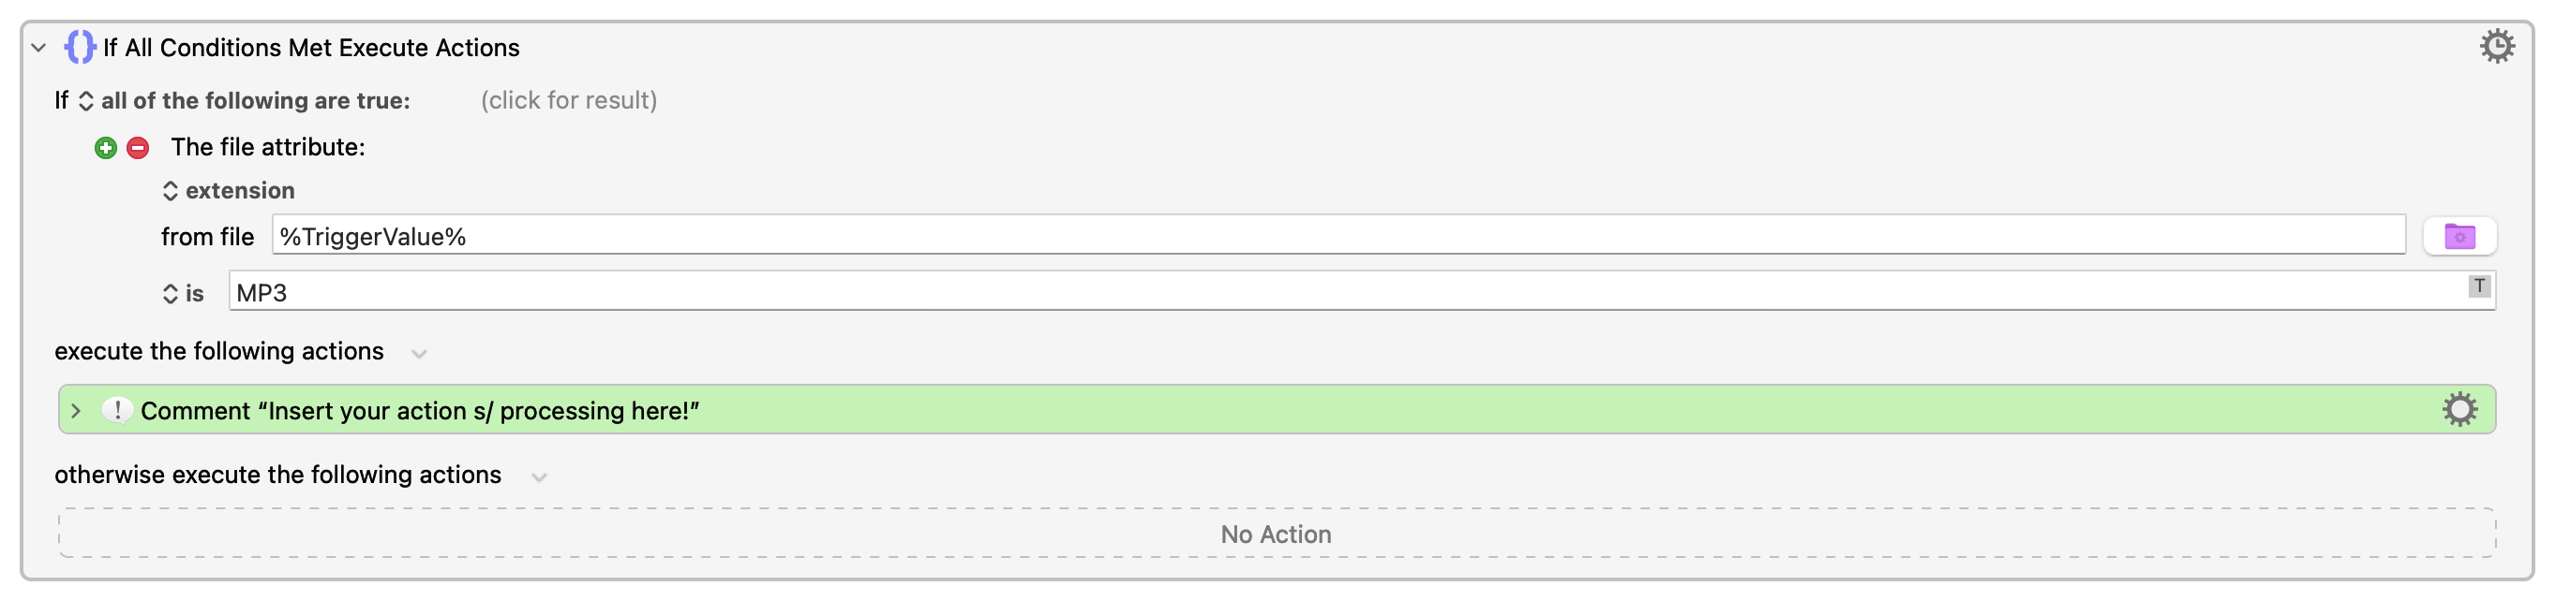Open the Comment action gear menu
This screenshot has height=601, width=2555.
[2458, 409]
